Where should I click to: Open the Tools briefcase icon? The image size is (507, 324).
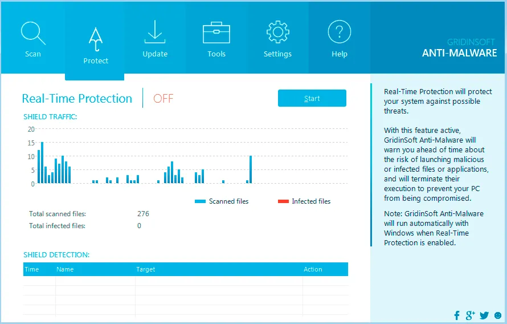[216, 33]
